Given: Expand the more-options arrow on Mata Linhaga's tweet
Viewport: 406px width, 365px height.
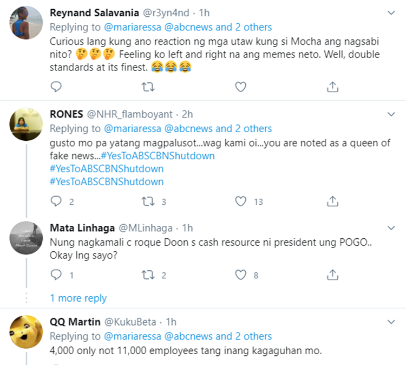Looking at the screenshot, I should (393, 228).
